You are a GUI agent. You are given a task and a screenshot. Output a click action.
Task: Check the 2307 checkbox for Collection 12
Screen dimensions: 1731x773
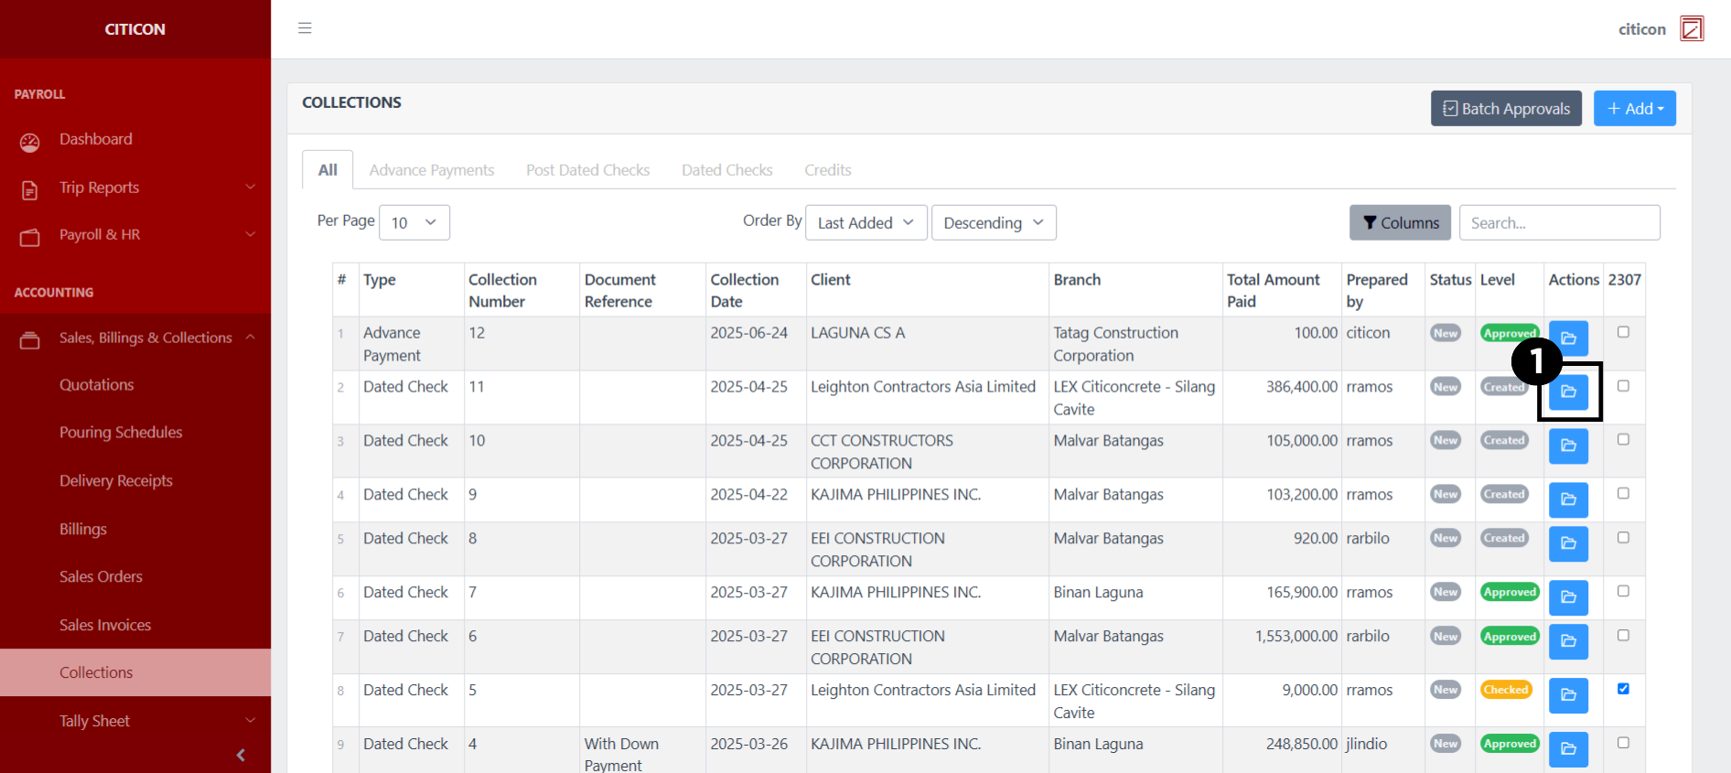[1623, 332]
